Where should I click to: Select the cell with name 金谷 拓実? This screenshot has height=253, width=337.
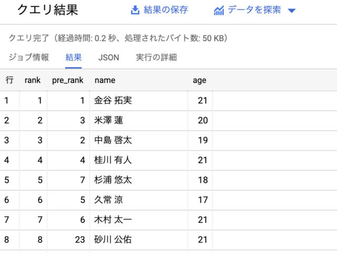(113, 100)
